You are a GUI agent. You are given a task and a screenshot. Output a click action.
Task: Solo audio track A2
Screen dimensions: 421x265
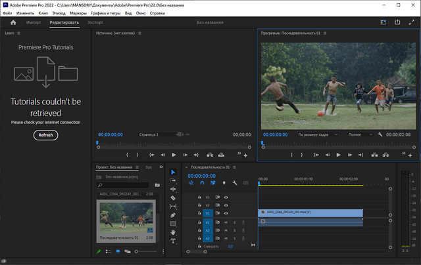click(x=234, y=230)
